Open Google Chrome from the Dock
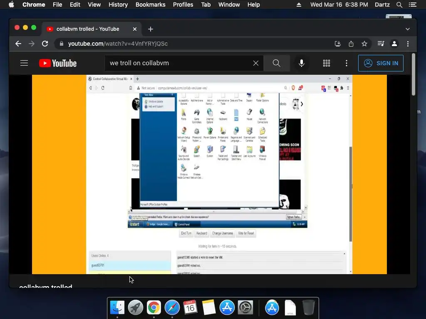426x319 pixels. click(x=154, y=308)
